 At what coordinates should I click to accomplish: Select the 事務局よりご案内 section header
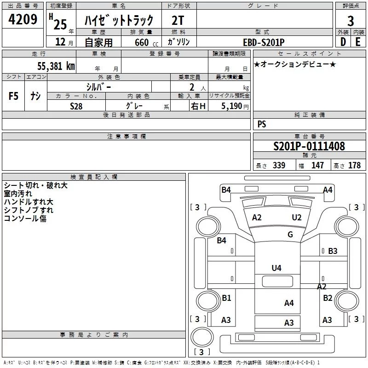[x=94, y=335]
